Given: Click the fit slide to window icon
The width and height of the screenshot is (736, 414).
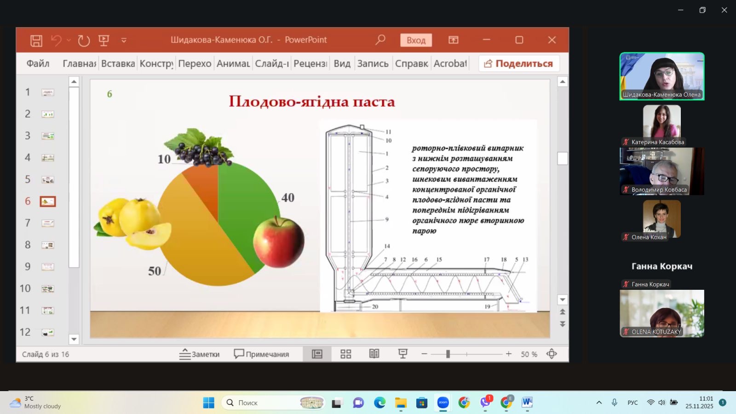Looking at the screenshot, I should coord(552,354).
